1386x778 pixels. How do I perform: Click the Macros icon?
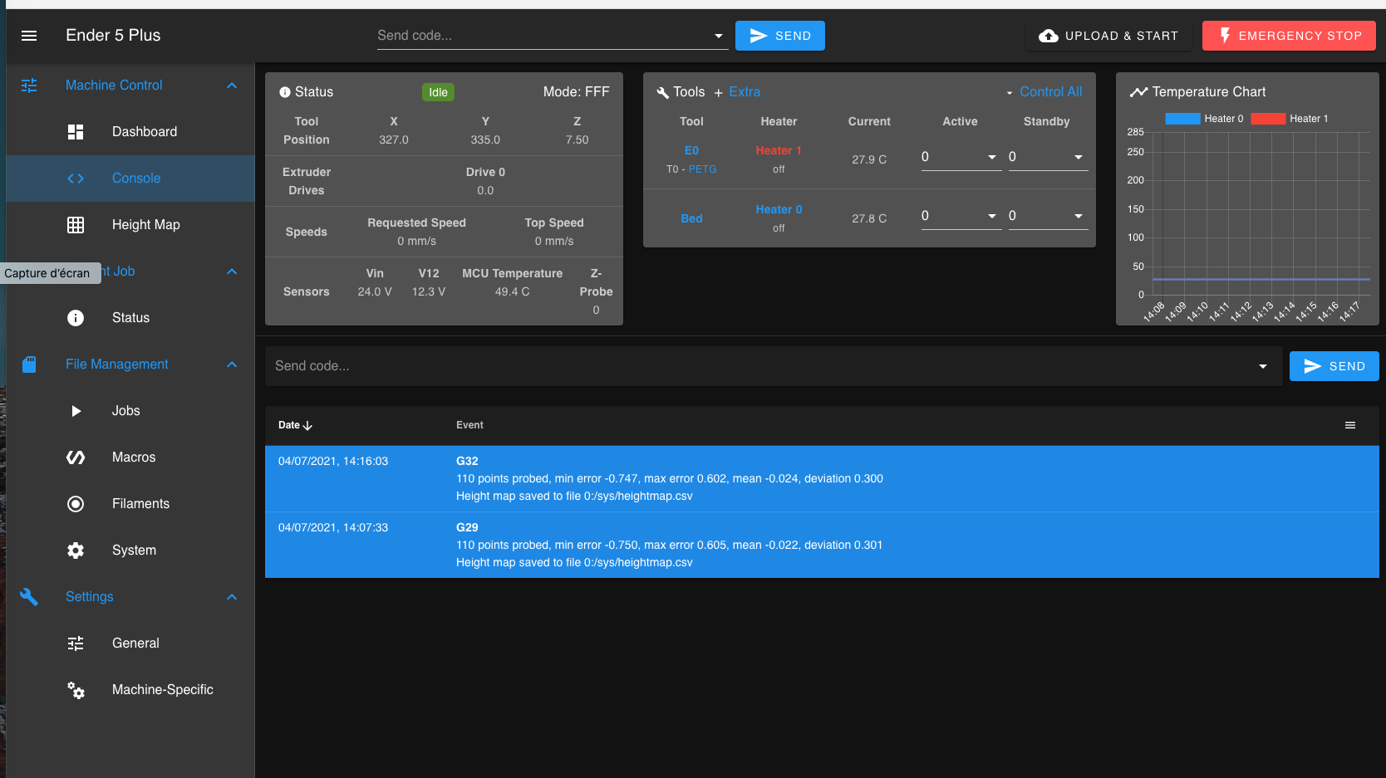click(76, 458)
